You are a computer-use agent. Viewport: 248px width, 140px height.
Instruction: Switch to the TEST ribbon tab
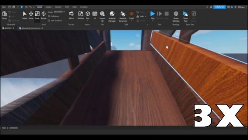pos(67,7)
